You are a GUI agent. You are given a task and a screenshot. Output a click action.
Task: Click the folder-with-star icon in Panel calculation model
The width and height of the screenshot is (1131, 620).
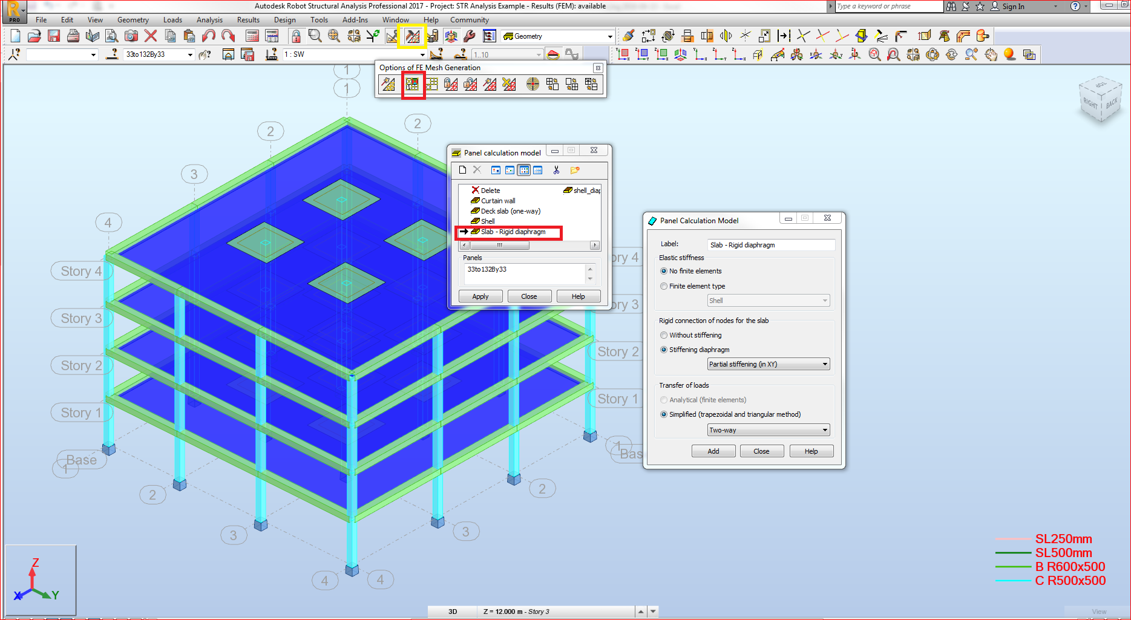[575, 170]
